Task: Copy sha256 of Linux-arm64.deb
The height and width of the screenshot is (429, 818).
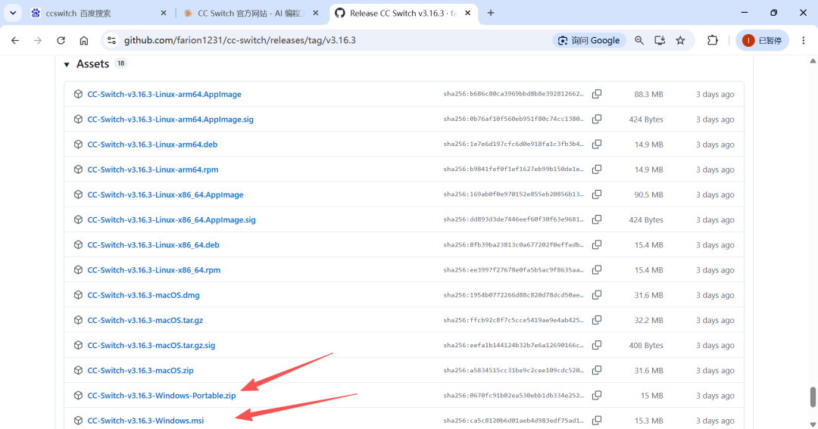Action: [597, 144]
